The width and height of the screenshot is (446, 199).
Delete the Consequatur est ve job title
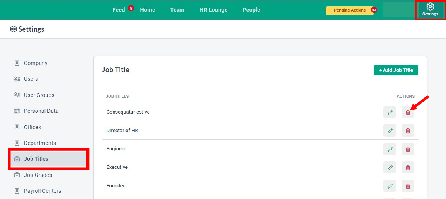pyautogui.click(x=408, y=112)
